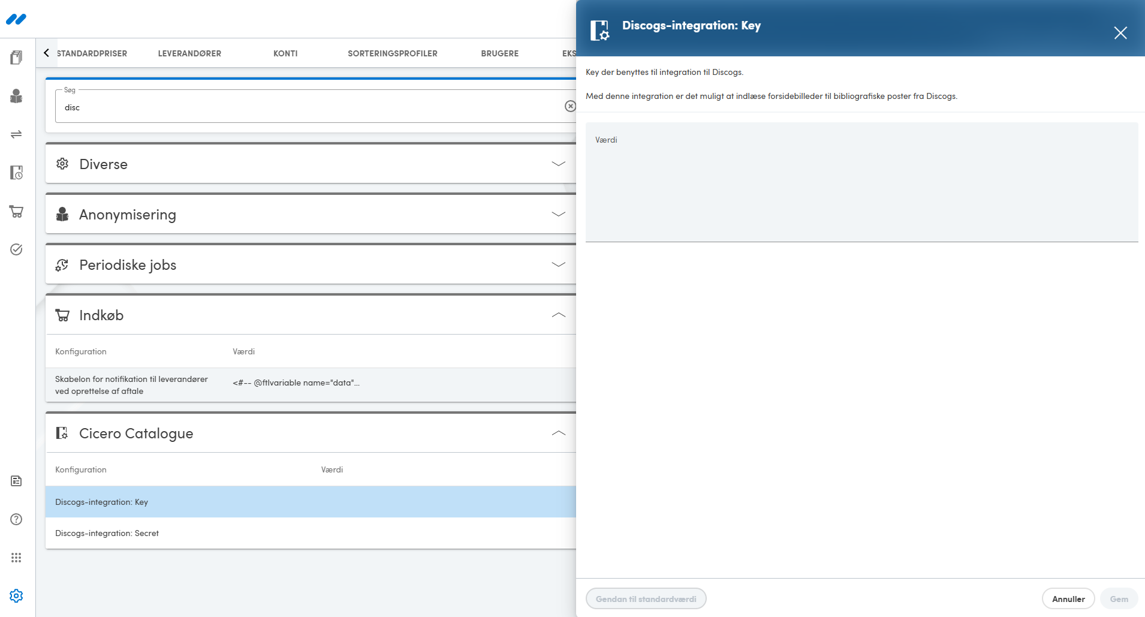This screenshot has height=617, width=1145.
Task: Open the settings gear in sidebar
Action: pyautogui.click(x=16, y=595)
